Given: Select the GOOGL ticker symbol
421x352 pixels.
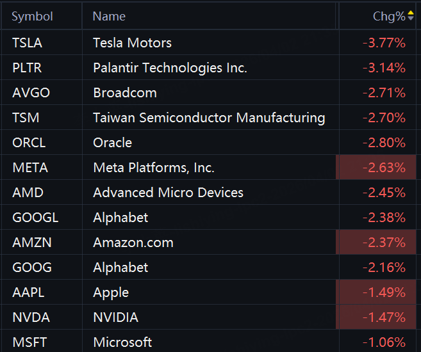Looking at the screenshot, I should coord(35,218).
